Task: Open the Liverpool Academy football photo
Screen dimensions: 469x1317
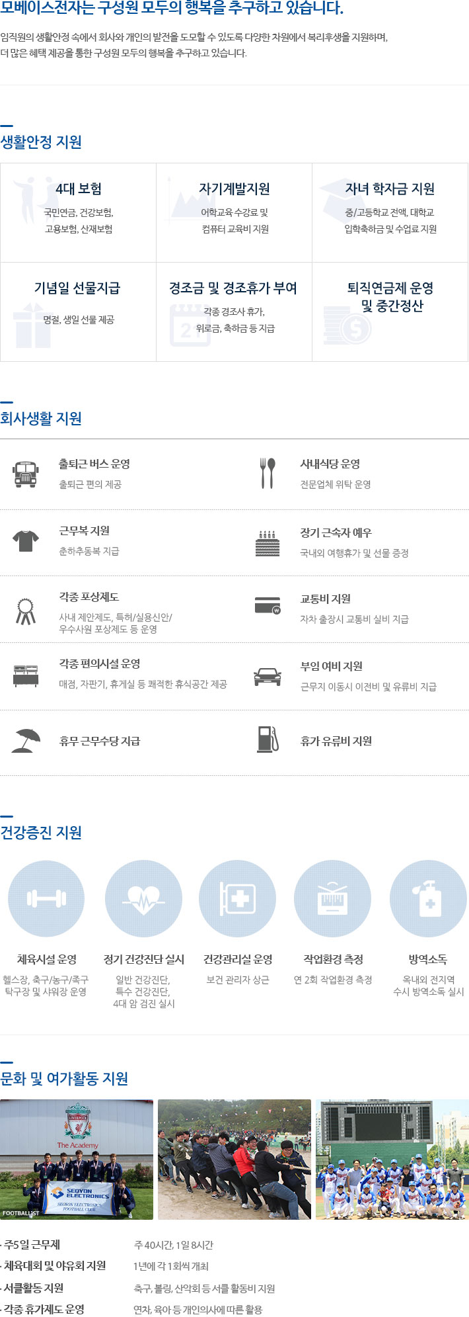Action: (x=77, y=1160)
